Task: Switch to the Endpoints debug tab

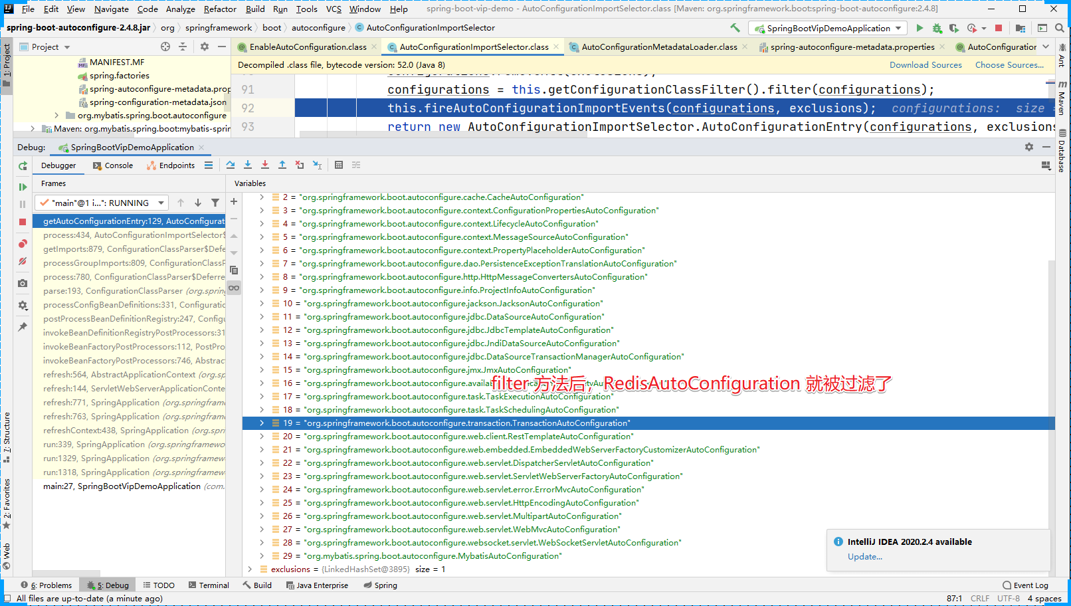Action: [x=171, y=165]
